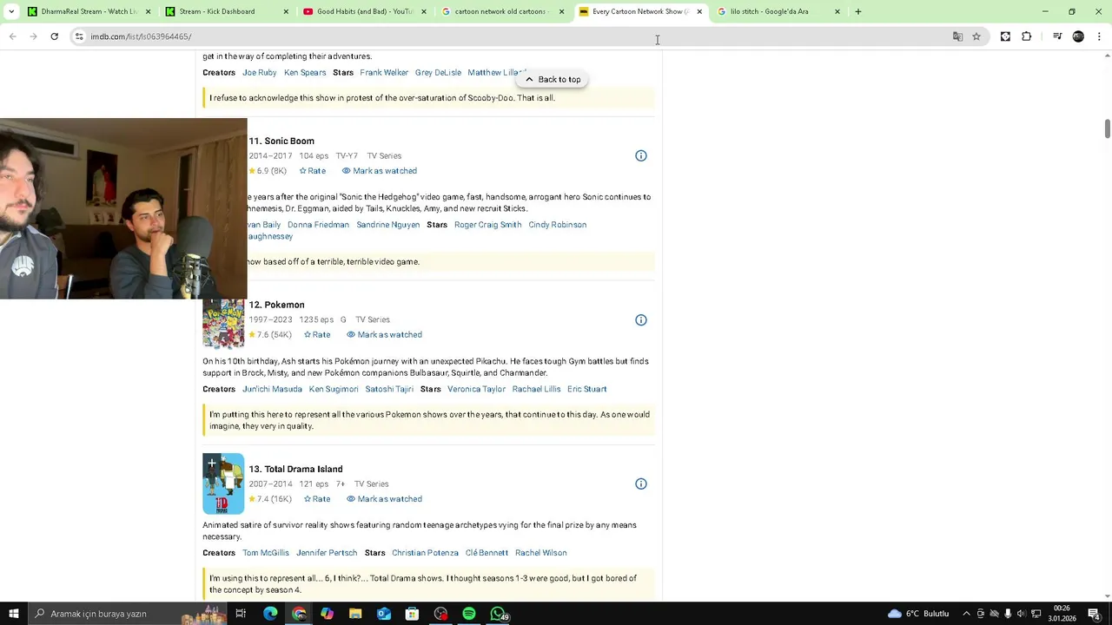Open tab search dropdown
The height and width of the screenshot is (625, 1112).
point(11,11)
